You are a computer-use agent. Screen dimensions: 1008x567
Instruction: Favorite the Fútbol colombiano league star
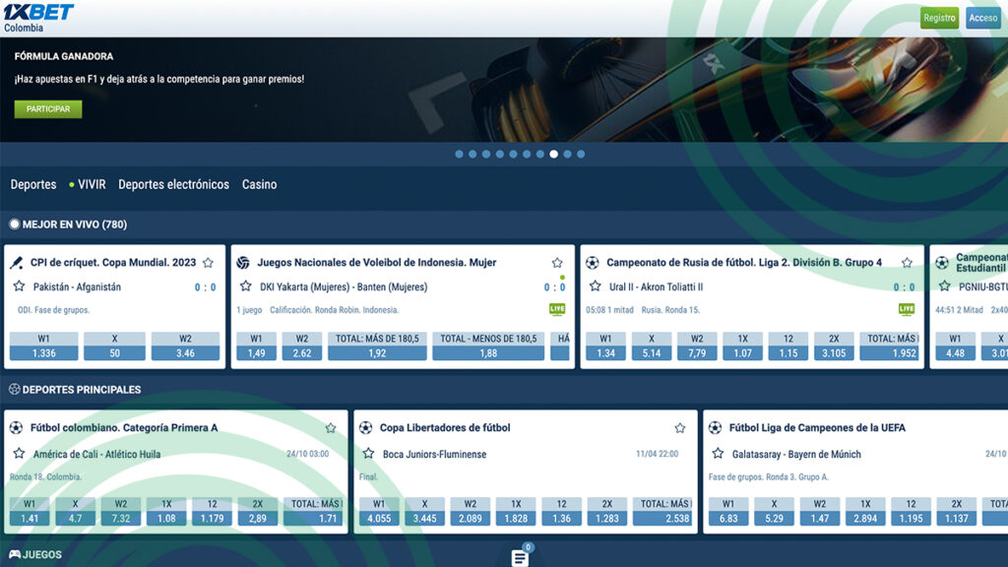(x=331, y=428)
